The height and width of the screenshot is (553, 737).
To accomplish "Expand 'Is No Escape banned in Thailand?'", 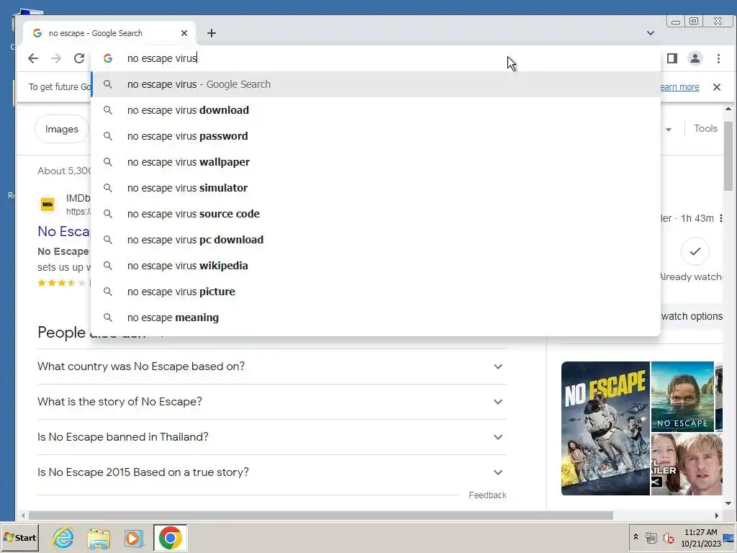I will [x=271, y=437].
